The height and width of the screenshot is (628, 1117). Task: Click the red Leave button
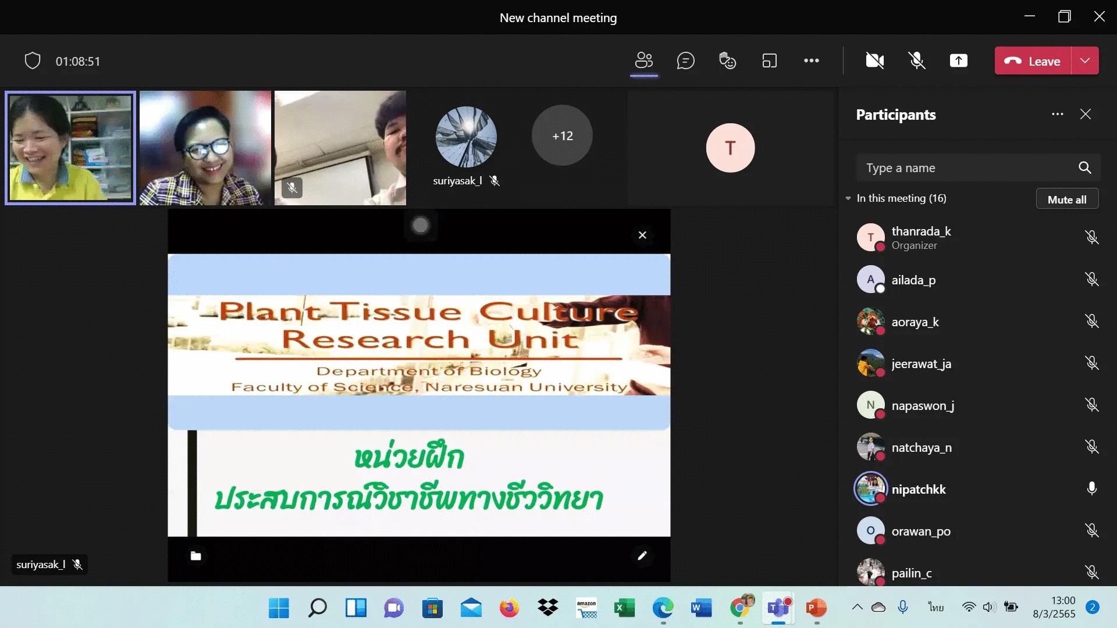1033,60
